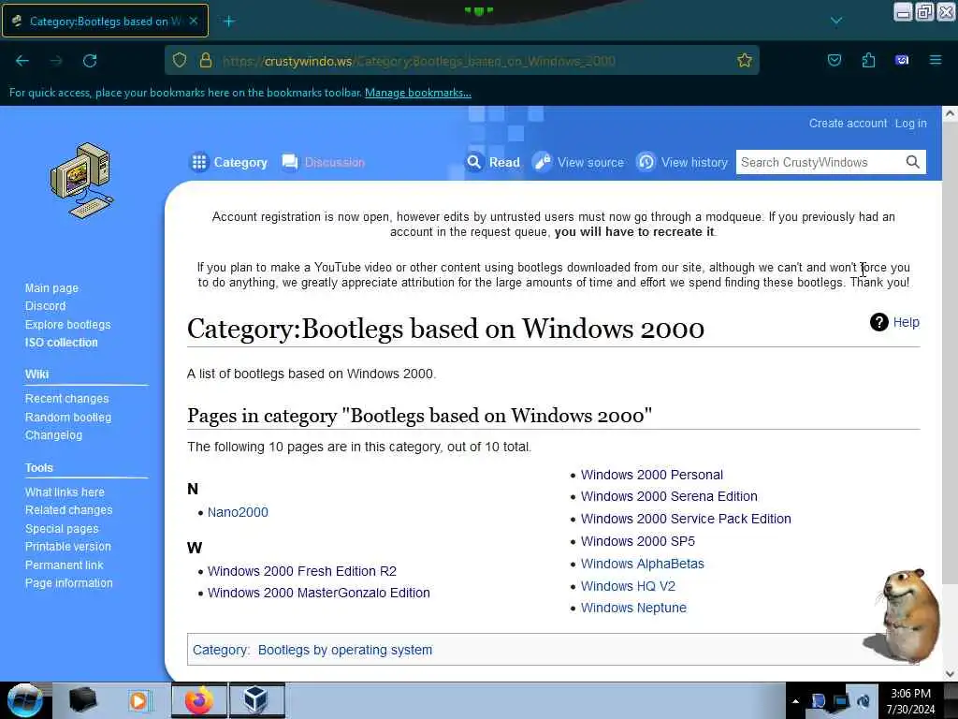Click the page vertical scrollbar
The image size is (958, 719).
coord(949,352)
